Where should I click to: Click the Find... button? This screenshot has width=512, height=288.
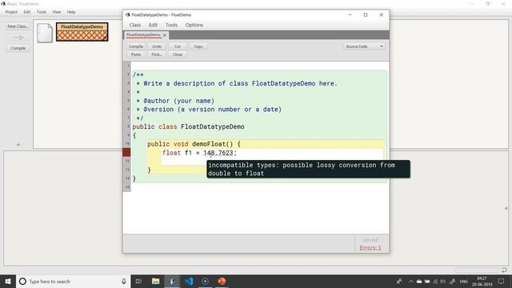(x=157, y=54)
